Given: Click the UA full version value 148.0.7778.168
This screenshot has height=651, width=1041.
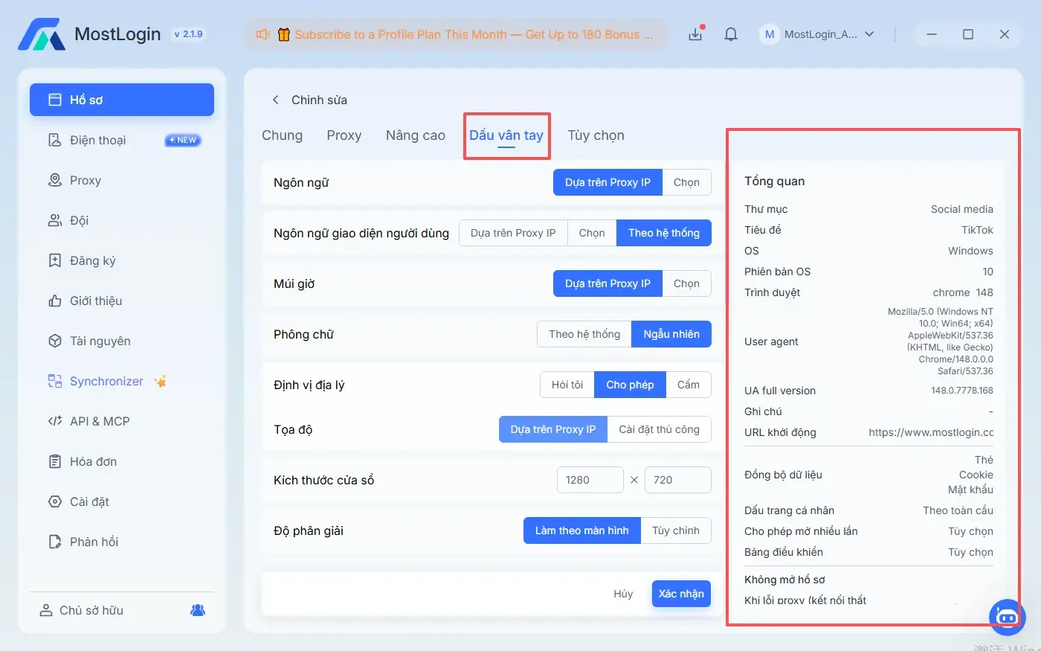Looking at the screenshot, I should [x=962, y=391].
